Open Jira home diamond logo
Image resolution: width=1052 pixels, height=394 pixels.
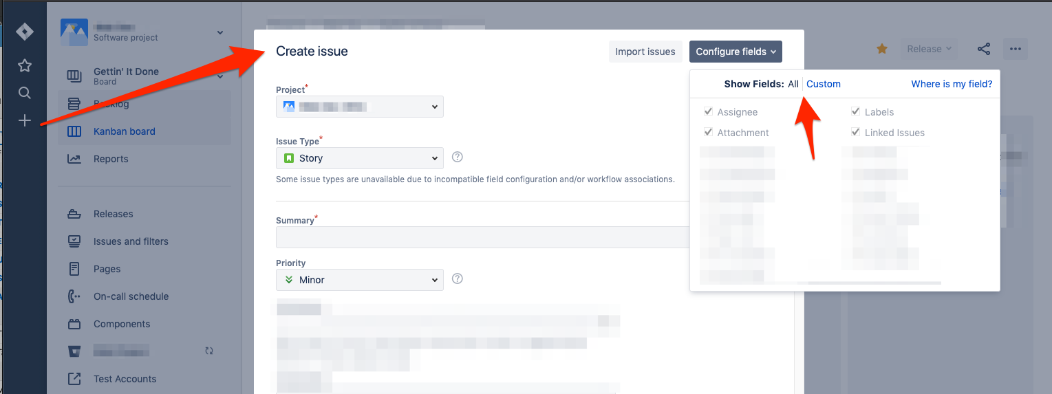[x=25, y=32]
